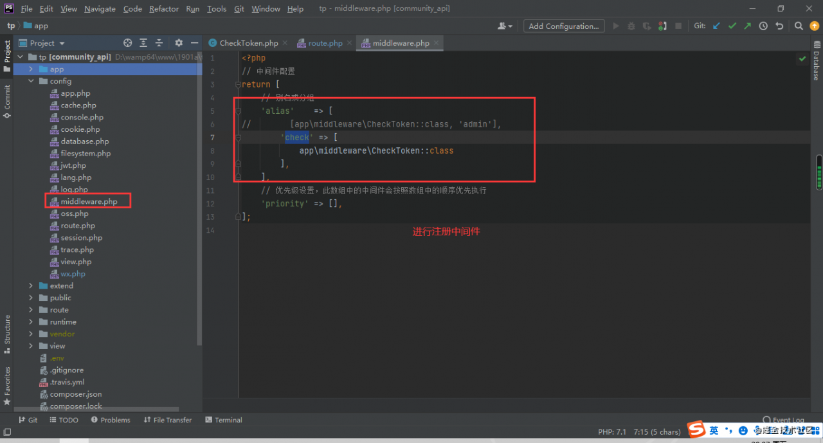Click Collapse All in Project panel
Image resolution: width=823 pixels, height=443 pixels.
159,43
